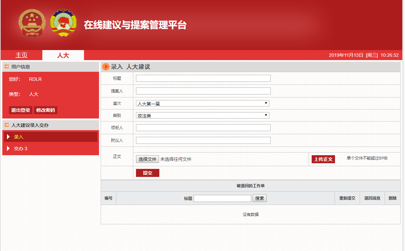The width and height of the screenshot is (405, 251).
Task: Click the triangle icon next to 交办 3
Action: pyautogui.click(x=8, y=149)
